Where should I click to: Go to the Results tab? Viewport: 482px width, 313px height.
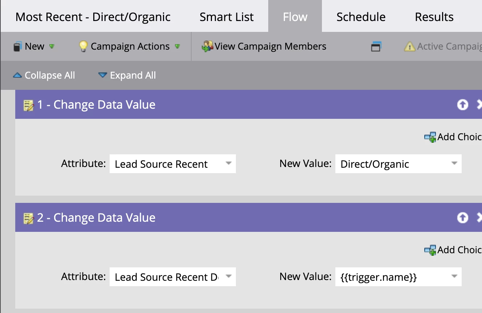(x=434, y=17)
